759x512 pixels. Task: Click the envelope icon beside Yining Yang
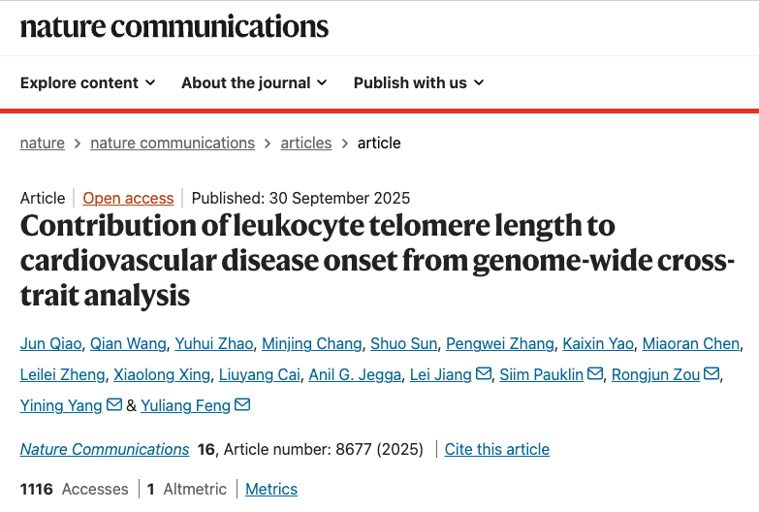[x=114, y=405]
